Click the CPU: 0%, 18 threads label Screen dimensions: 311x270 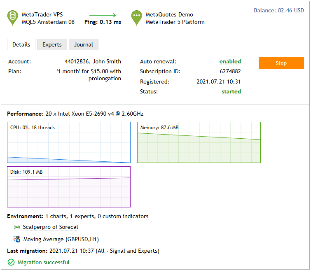[x=33, y=128]
